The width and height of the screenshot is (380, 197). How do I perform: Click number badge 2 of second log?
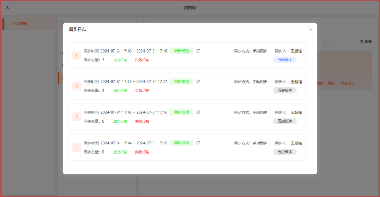pyautogui.click(x=77, y=86)
